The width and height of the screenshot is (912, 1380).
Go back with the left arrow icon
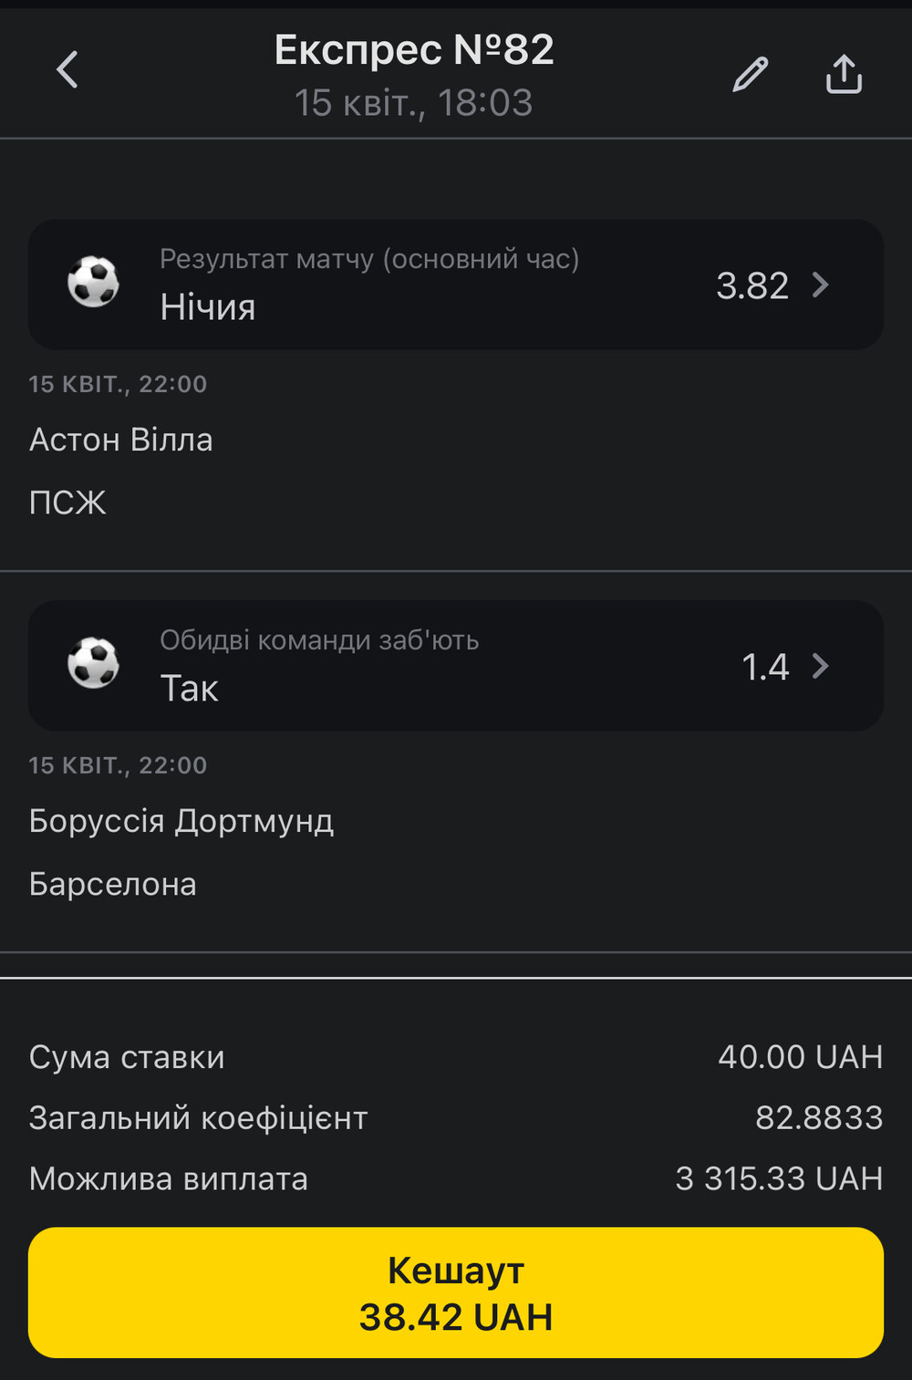pos(67,70)
